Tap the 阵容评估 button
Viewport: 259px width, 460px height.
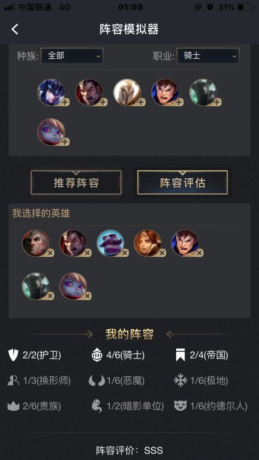point(182,182)
